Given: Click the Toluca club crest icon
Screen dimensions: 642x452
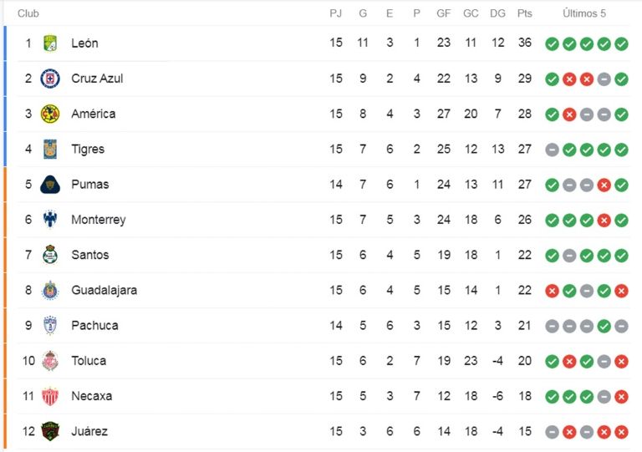Looking at the screenshot, I should (x=50, y=361).
